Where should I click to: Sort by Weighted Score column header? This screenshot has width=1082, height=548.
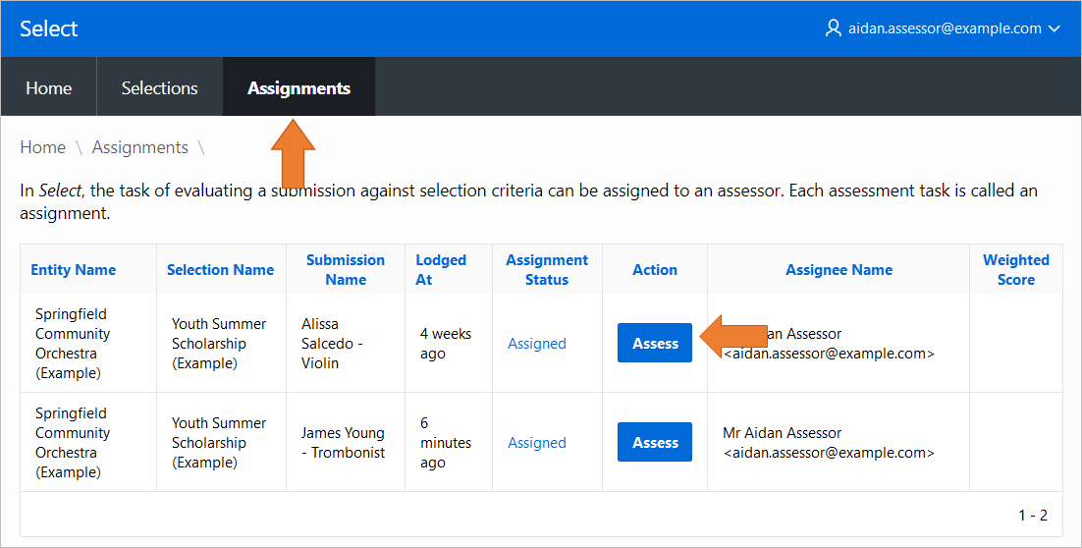1015,270
